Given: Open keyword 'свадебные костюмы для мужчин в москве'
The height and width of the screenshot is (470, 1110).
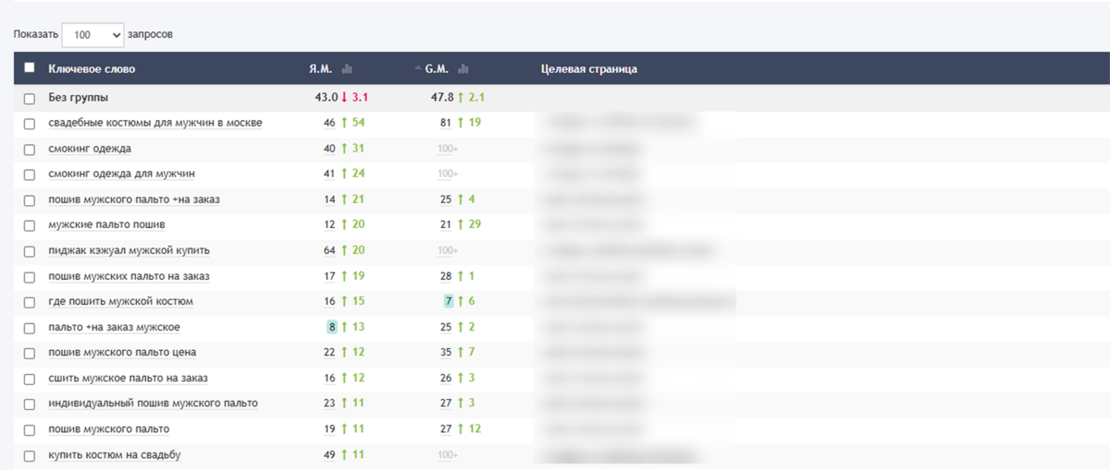Looking at the screenshot, I should tap(155, 123).
